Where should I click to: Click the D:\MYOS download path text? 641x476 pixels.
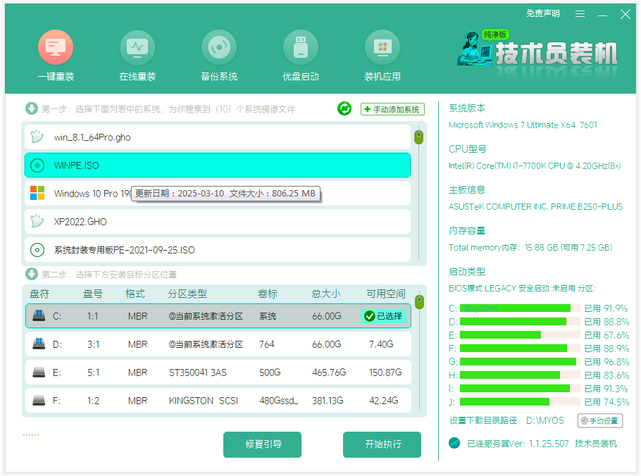[545, 420]
